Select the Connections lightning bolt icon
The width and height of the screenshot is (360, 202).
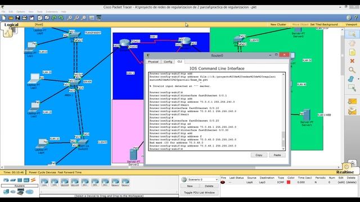click(x=33, y=180)
